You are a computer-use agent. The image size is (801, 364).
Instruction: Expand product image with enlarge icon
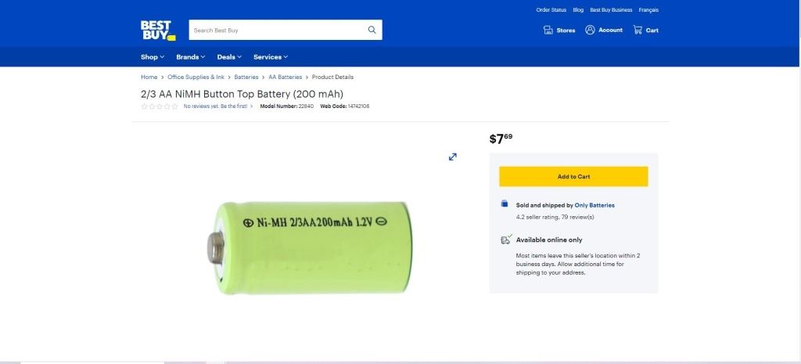452,157
